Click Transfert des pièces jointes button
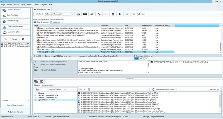The height and width of the screenshot is (119, 223). 163,89
